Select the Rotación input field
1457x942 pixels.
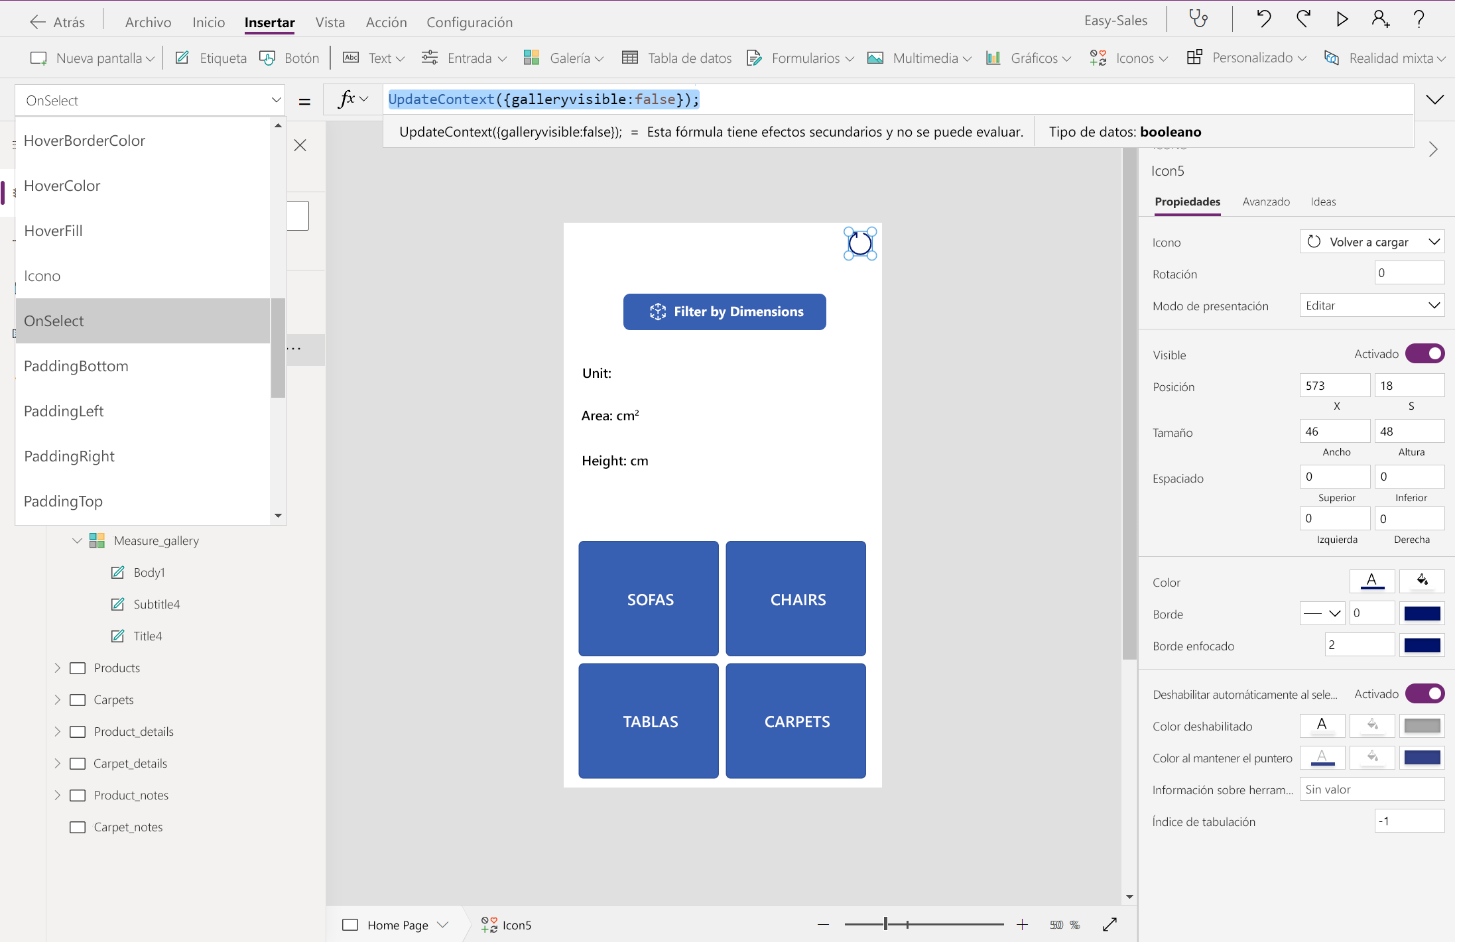click(1409, 272)
